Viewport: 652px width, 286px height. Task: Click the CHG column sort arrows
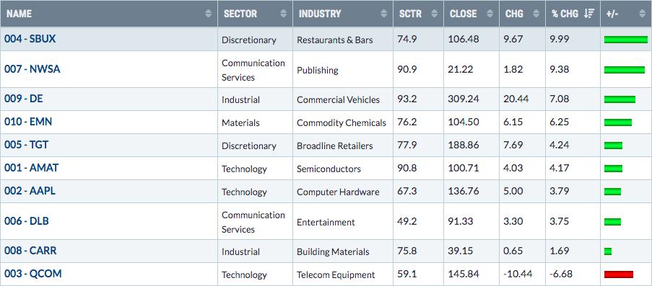coord(536,14)
